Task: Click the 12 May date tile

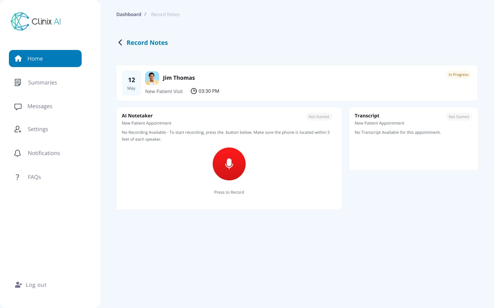Action: point(131,83)
